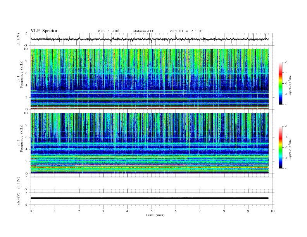This screenshot has width=307, height=237.
Task: Click the "-3" label on the upper color bar
Action: click(286, 62)
